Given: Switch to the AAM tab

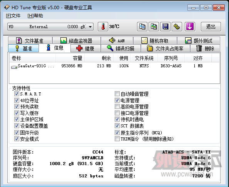Looking at the screenshot, I should pyautogui.click(x=117, y=40).
